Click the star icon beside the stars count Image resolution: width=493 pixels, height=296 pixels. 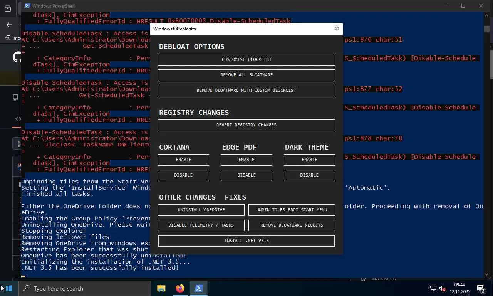pos(363,279)
